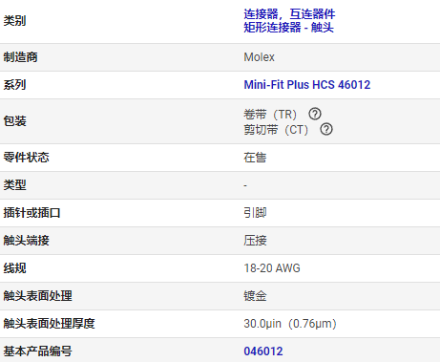This screenshot has width=440, height=362.
Task: Open the 矩形连接器 - 触头 link
Action: click(288, 28)
